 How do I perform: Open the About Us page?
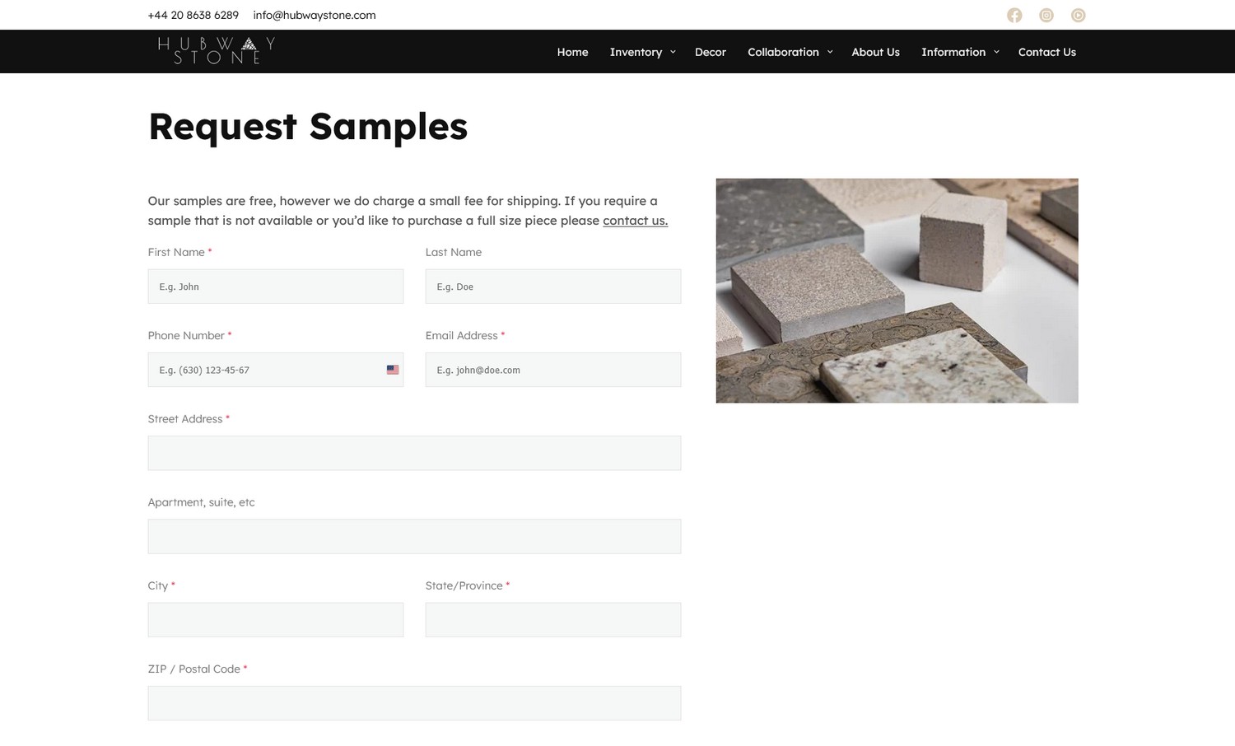[x=875, y=52]
